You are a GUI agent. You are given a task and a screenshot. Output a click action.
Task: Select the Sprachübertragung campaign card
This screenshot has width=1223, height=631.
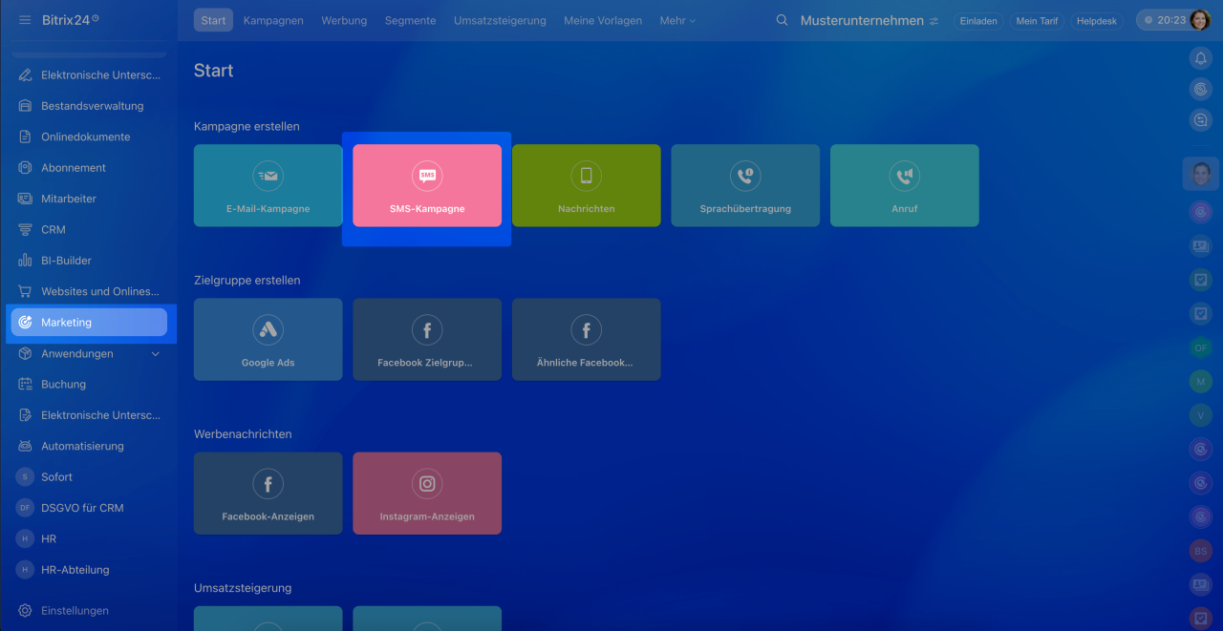click(745, 185)
